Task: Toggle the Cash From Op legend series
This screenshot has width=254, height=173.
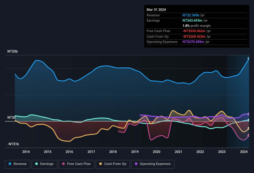Action: pos(113,164)
